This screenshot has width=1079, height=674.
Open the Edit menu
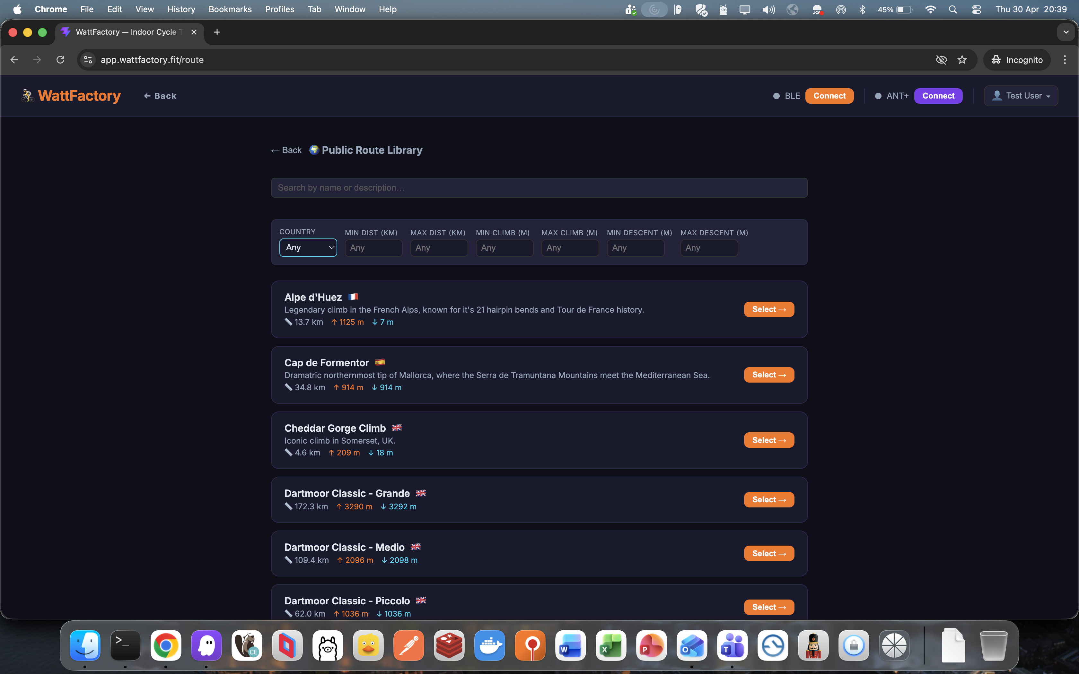coord(115,9)
